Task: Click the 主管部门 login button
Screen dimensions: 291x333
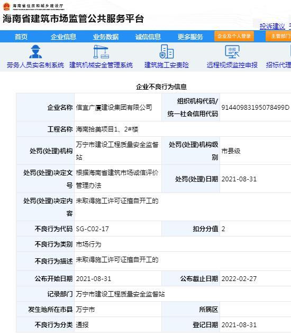Action: point(278,36)
